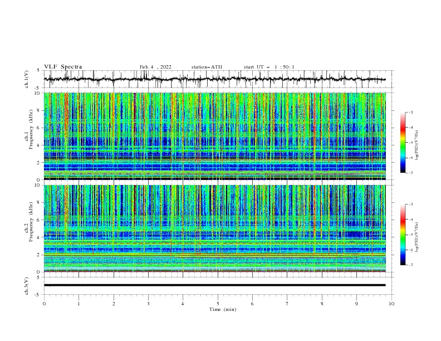Click the flat ch.3 black signal trace
The height and width of the screenshot is (341, 441).
[214, 285]
